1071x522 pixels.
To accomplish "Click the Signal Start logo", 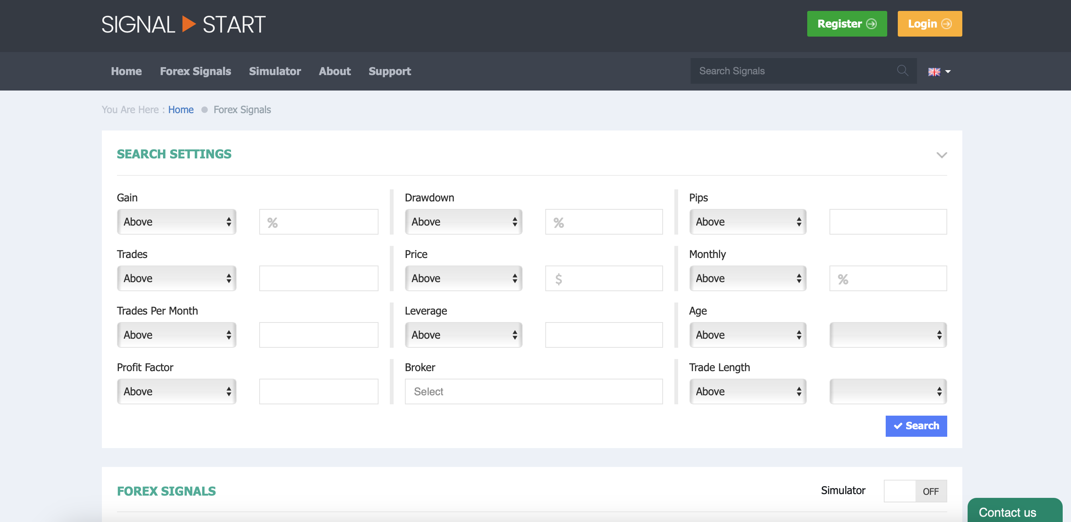I will (x=183, y=25).
